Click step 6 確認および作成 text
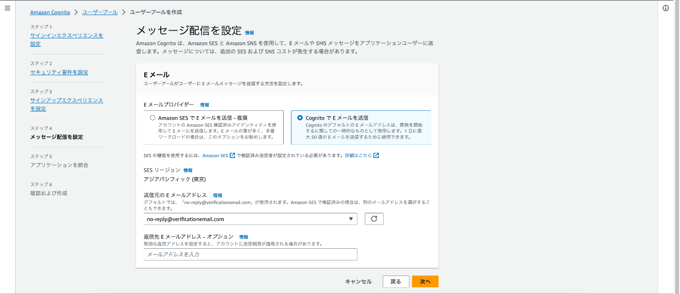The height and width of the screenshot is (294, 680). click(49, 193)
